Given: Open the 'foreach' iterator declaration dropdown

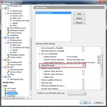Looking at the screenshot, I should (x=99, y=60).
